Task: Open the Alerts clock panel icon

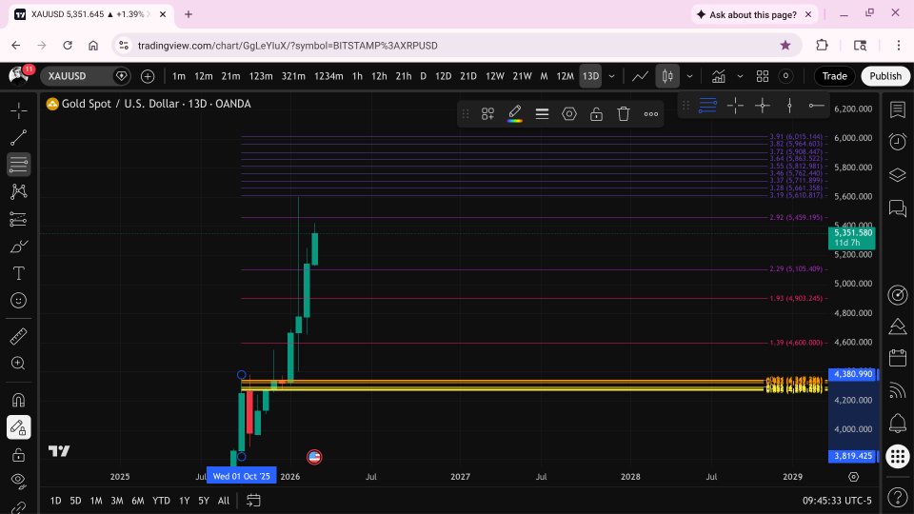Action: (898, 142)
